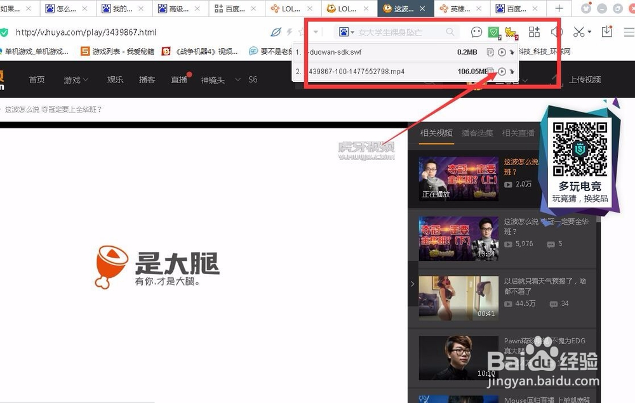Open the 游戏列表 - 我爱秘籍 bookmark

(118, 51)
